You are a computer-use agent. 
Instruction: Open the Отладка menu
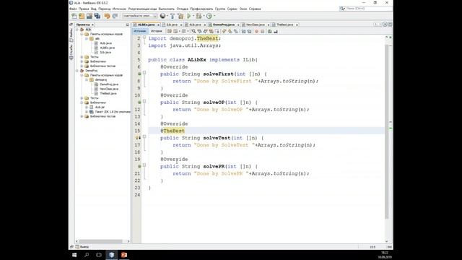tap(183, 9)
